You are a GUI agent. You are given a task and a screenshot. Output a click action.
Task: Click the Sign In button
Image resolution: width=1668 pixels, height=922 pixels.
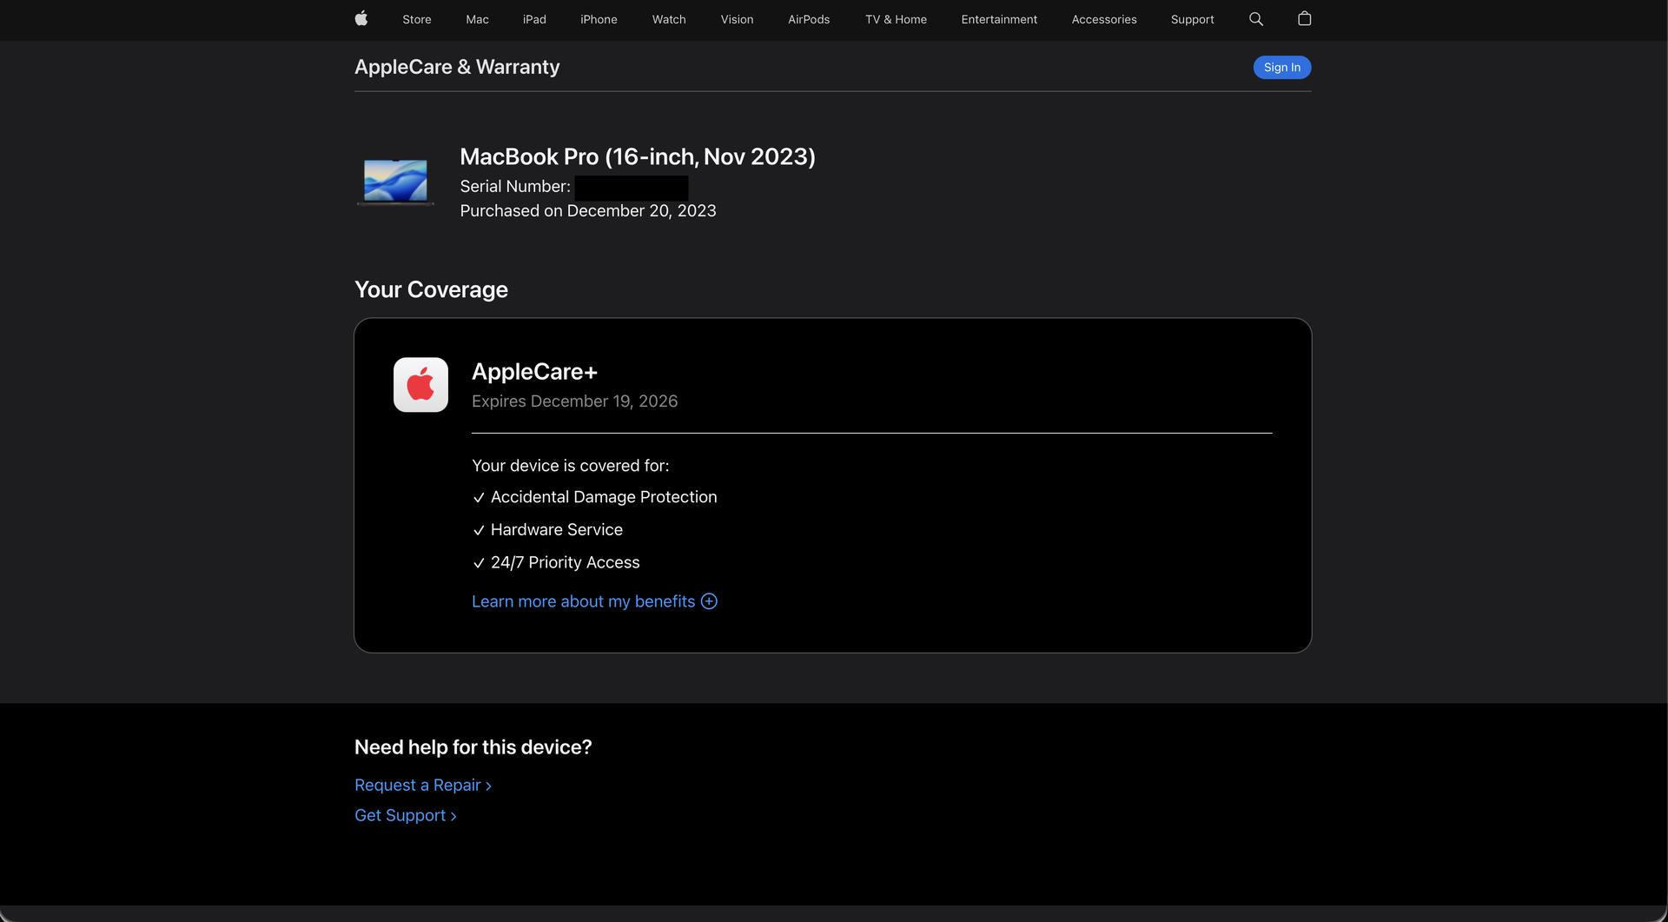point(1281,67)
